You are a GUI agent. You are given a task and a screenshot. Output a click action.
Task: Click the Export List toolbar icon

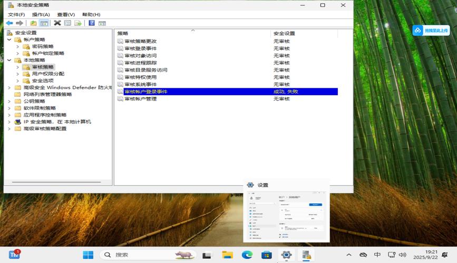[78, 23]
